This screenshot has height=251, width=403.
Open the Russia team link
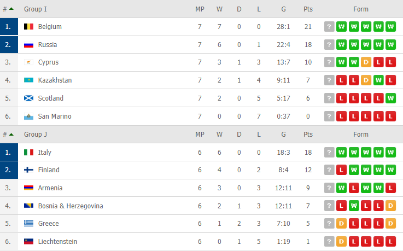point(48,45)
